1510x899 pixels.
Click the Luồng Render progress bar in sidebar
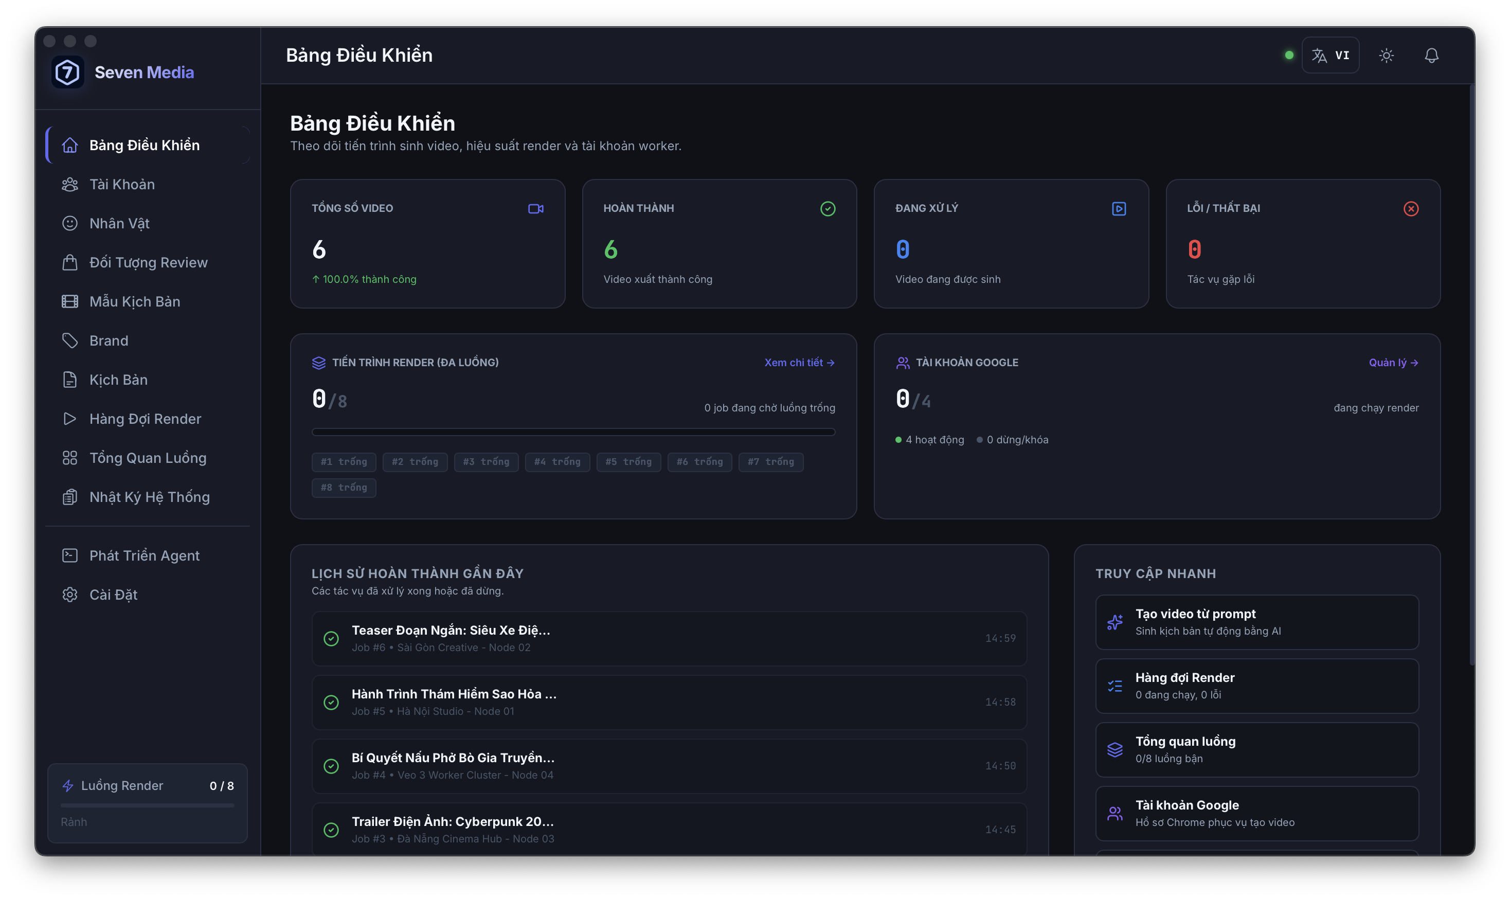[x=147, y=805]
